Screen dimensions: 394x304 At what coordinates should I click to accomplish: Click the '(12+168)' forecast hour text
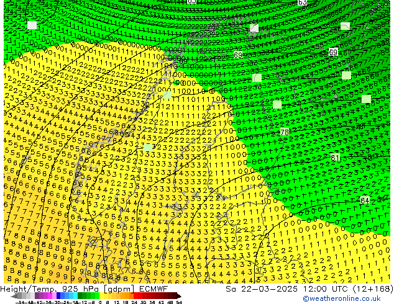(x=373, y=289)
